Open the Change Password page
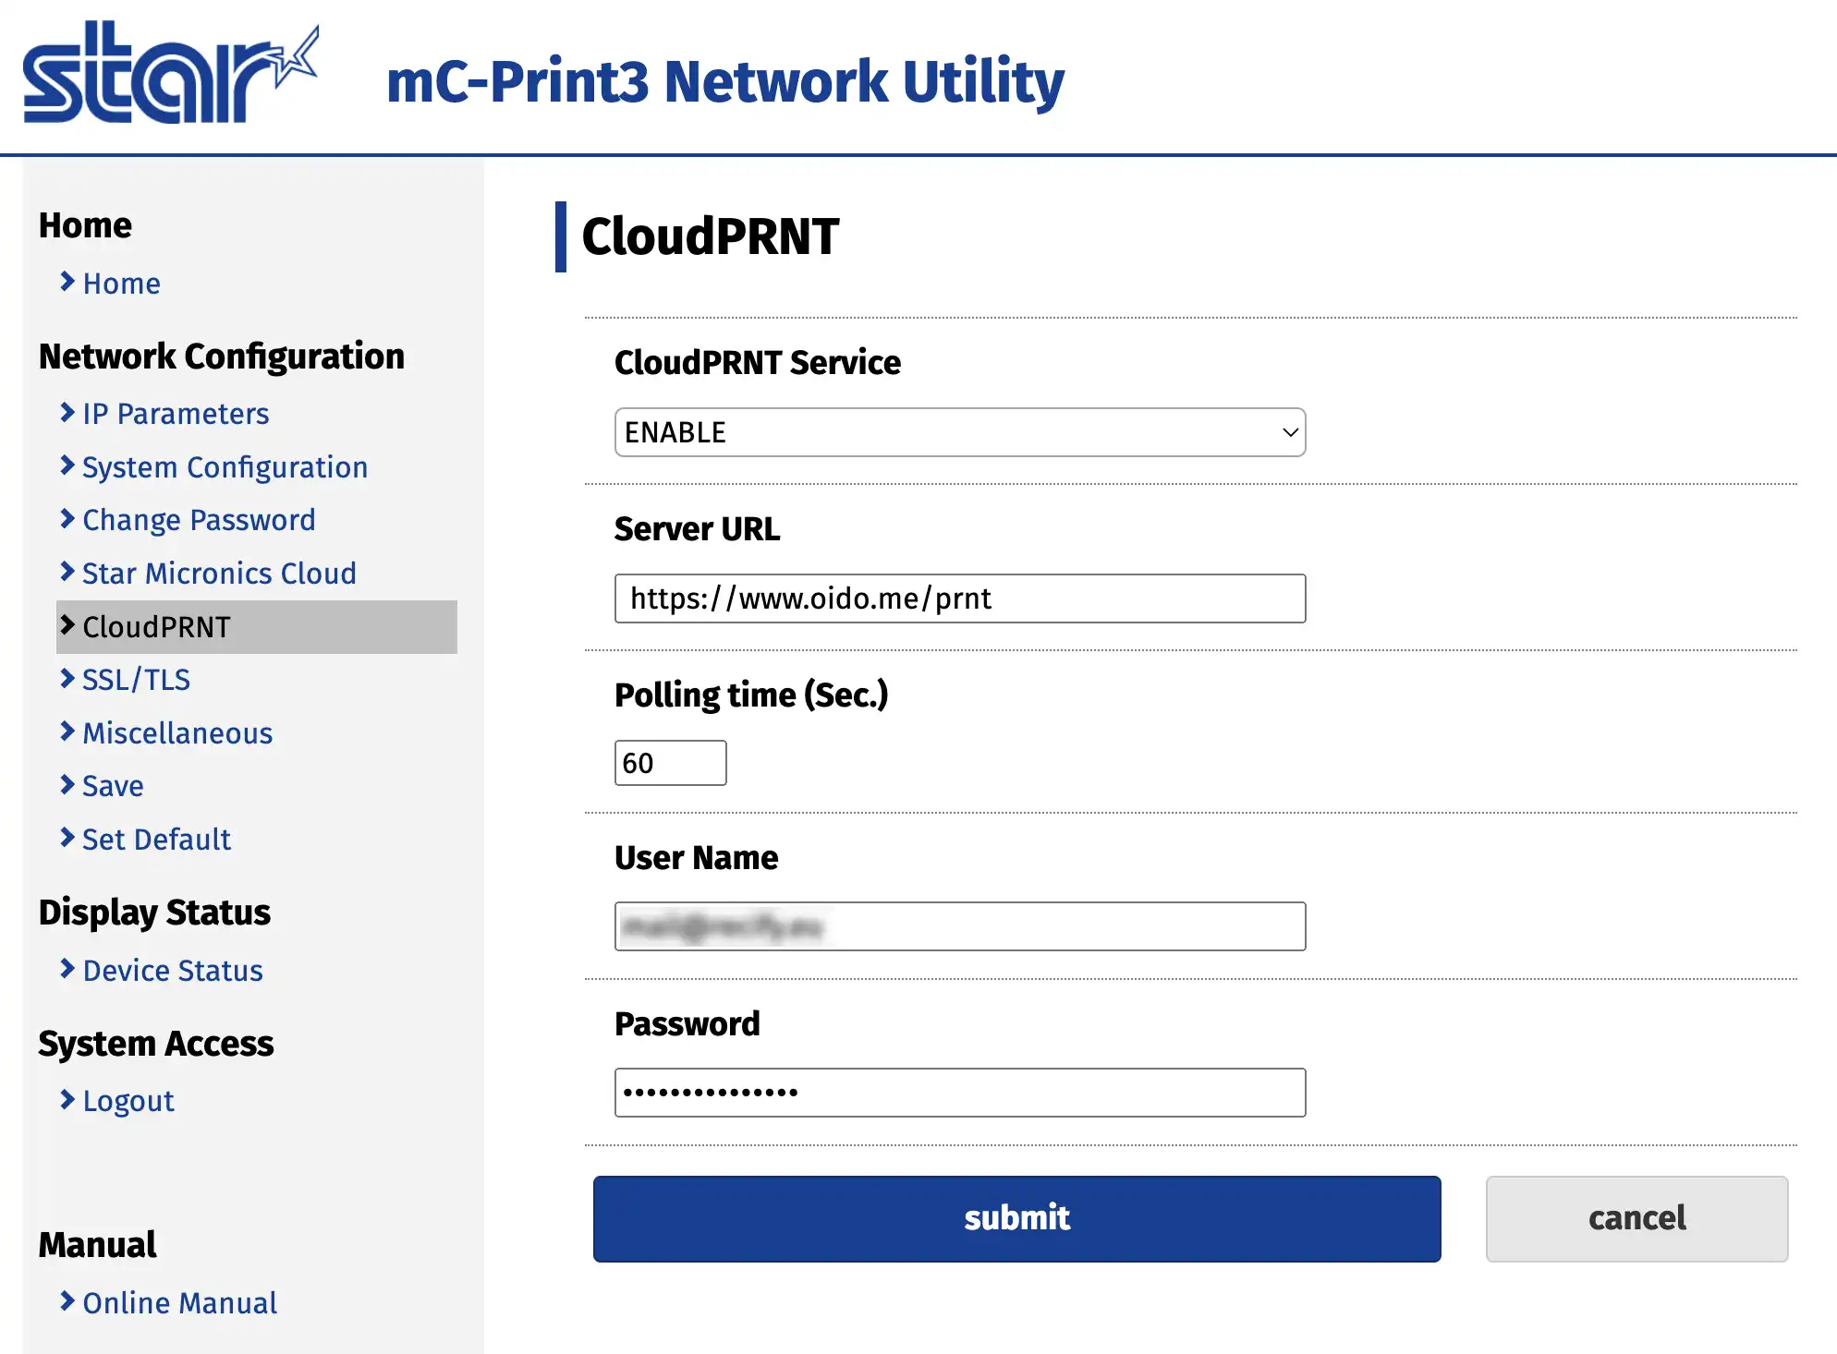 199,520
